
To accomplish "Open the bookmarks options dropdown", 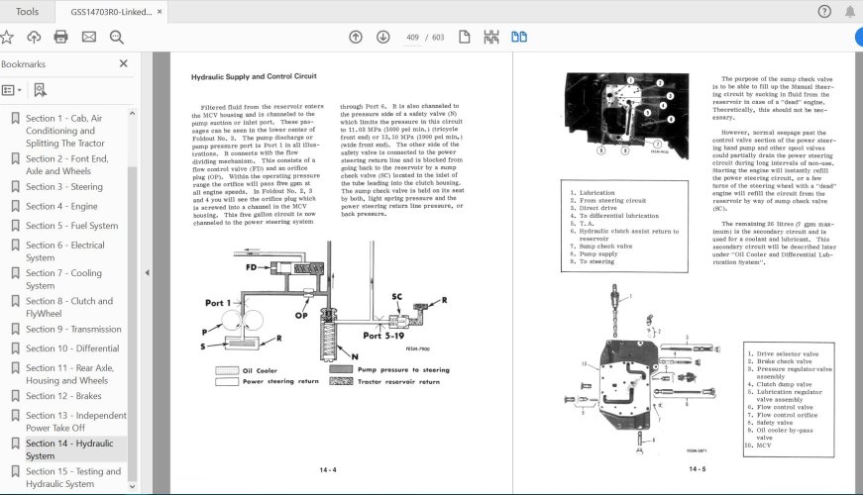I will click(12, 90).
